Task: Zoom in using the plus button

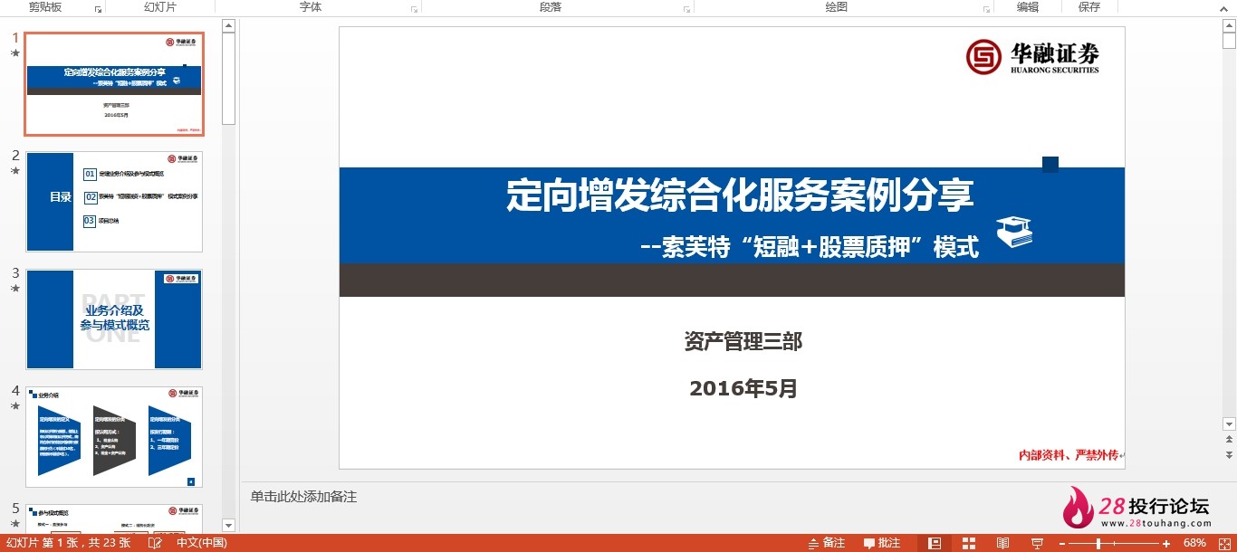Action: click(1166, 543)
